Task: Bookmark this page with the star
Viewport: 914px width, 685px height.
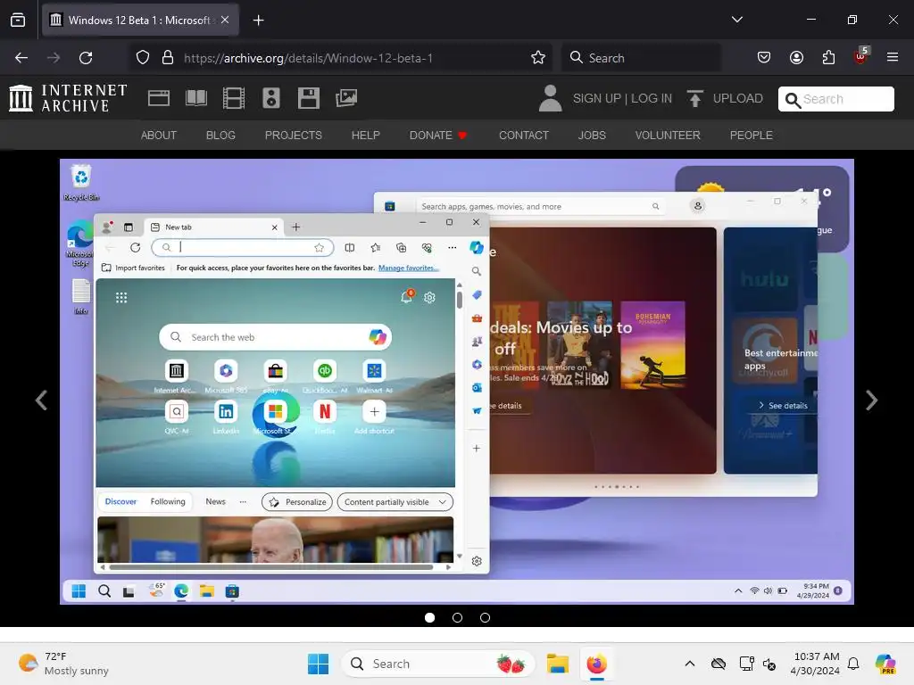Action: click(538, 58)
